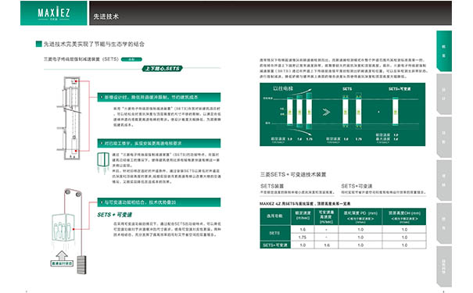The width and height of the screenshot is (473, 293).
Task: Click the green banner about new building design cost savings
Action: 159,97
